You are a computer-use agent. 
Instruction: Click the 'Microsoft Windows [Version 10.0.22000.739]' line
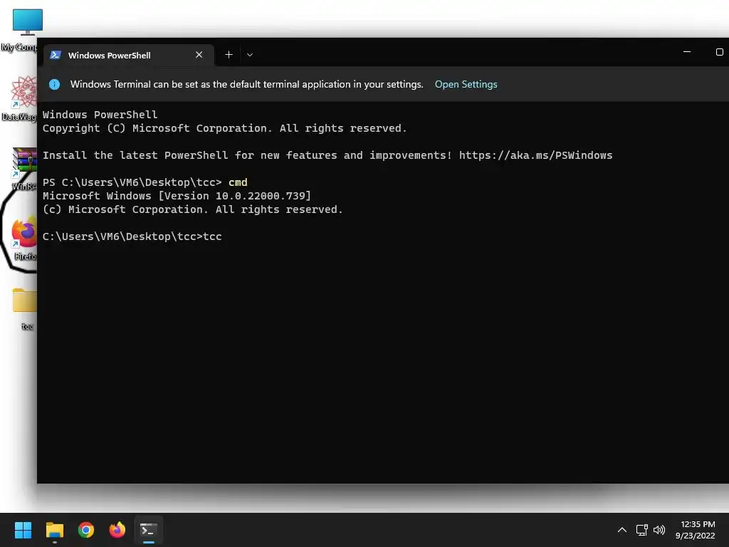click(x=177, y=196)
